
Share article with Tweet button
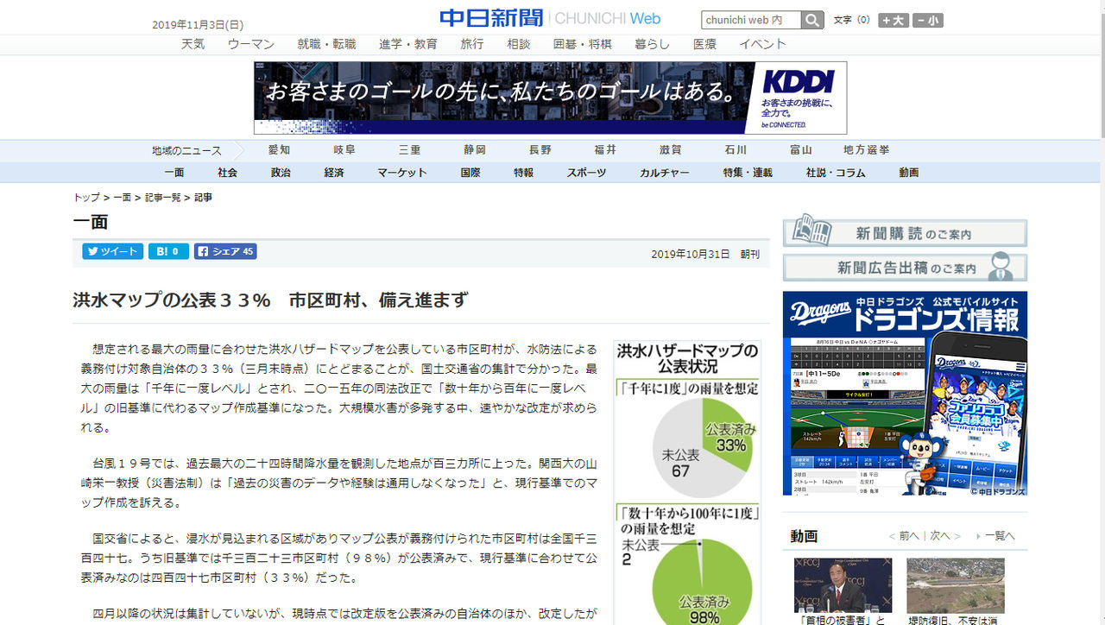click(113, 252)
